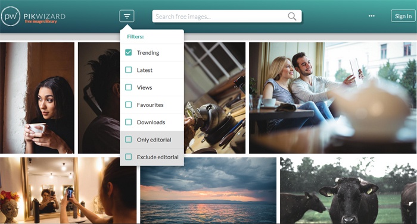This screenshot has width=417, height=224.
Task: Choose the Only editorial menu option
Action: (152, 140)
